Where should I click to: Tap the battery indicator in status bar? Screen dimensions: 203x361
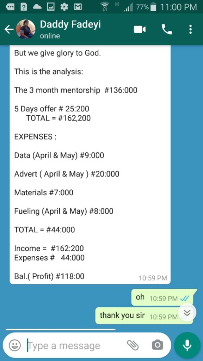(153, 7)
